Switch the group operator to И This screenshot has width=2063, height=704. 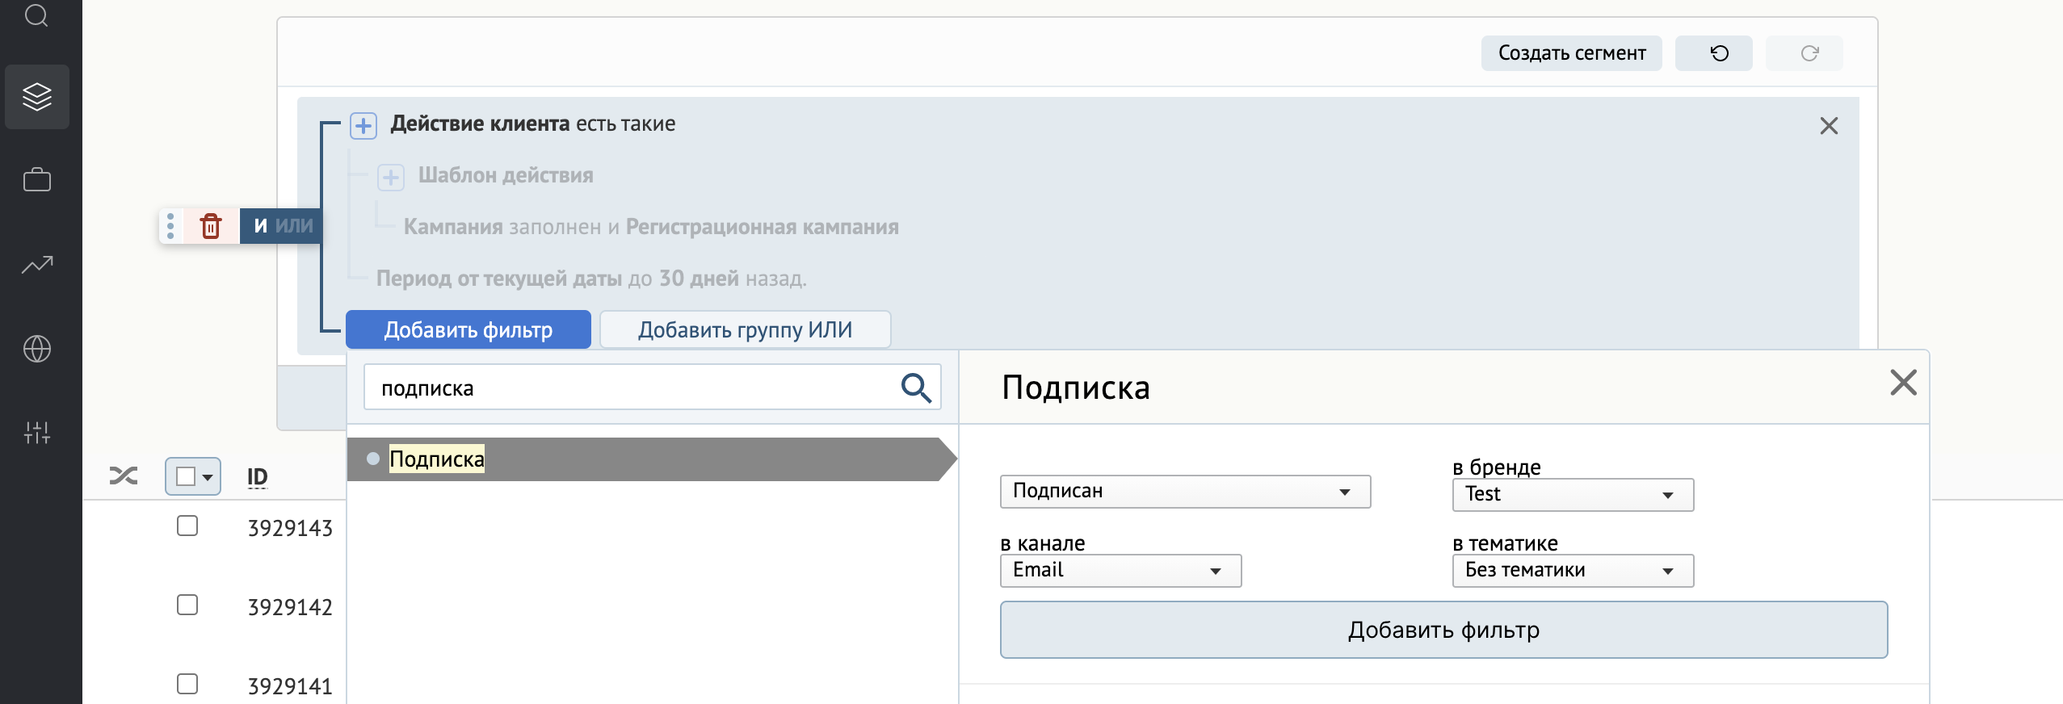[260, 226]
